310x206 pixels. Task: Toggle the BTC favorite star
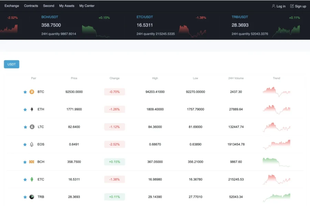(25, 92)
